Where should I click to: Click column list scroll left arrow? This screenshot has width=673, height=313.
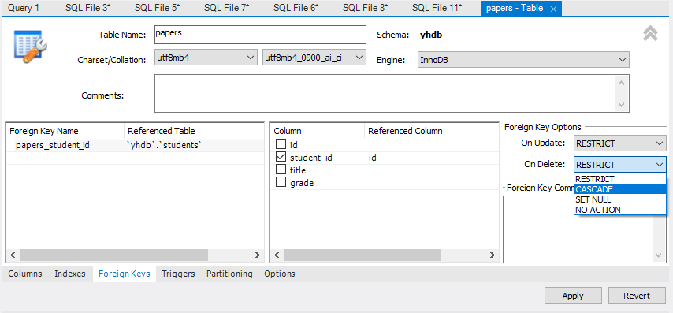277,255
